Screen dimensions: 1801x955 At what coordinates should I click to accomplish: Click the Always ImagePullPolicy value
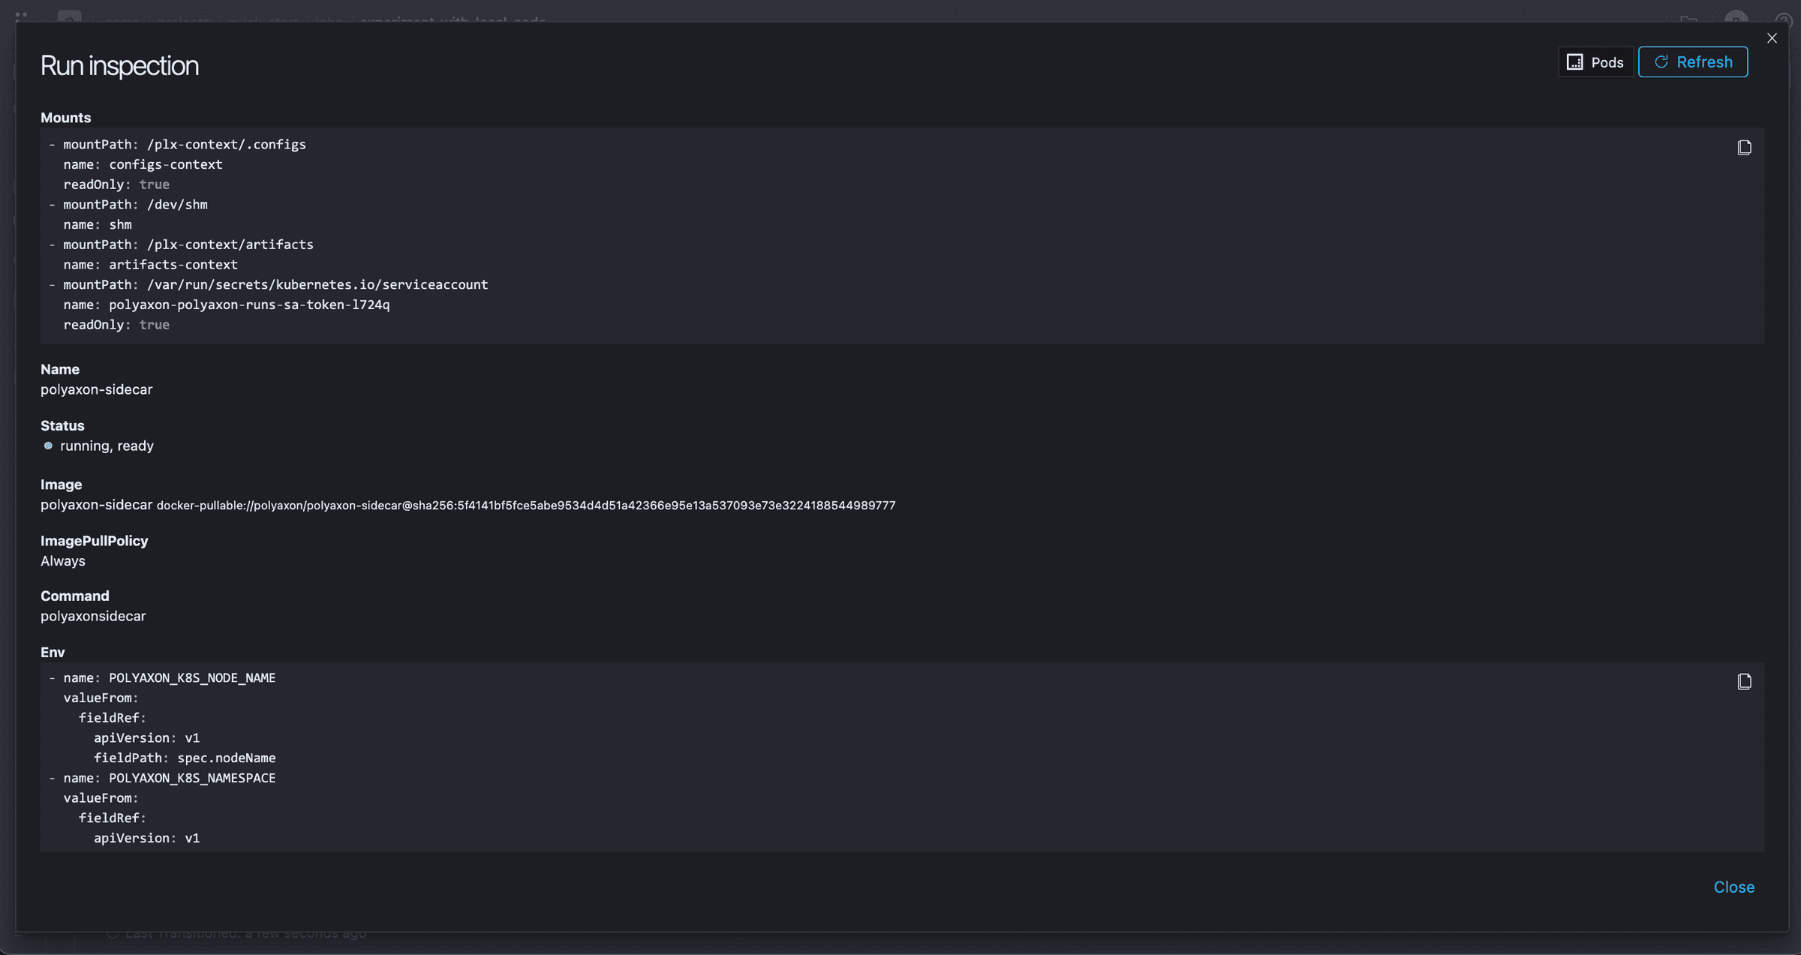tap(63, 561)
